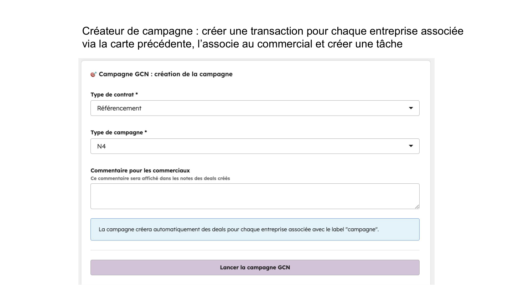This screenshot has width=513, height=289.
Task: Click the "Type de campagne" field label
Action: pyautogui.click(x=117, y=132)
